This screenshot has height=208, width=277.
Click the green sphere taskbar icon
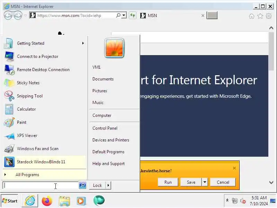[x=99, y=201]
